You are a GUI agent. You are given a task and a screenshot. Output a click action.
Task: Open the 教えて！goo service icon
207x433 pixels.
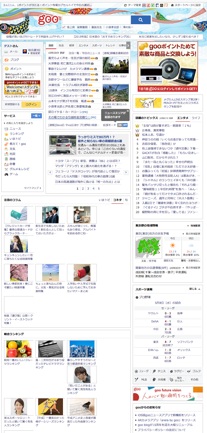(6, 144)
